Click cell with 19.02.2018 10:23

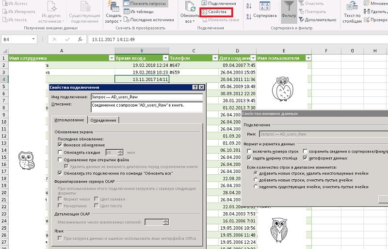(142, 73)
